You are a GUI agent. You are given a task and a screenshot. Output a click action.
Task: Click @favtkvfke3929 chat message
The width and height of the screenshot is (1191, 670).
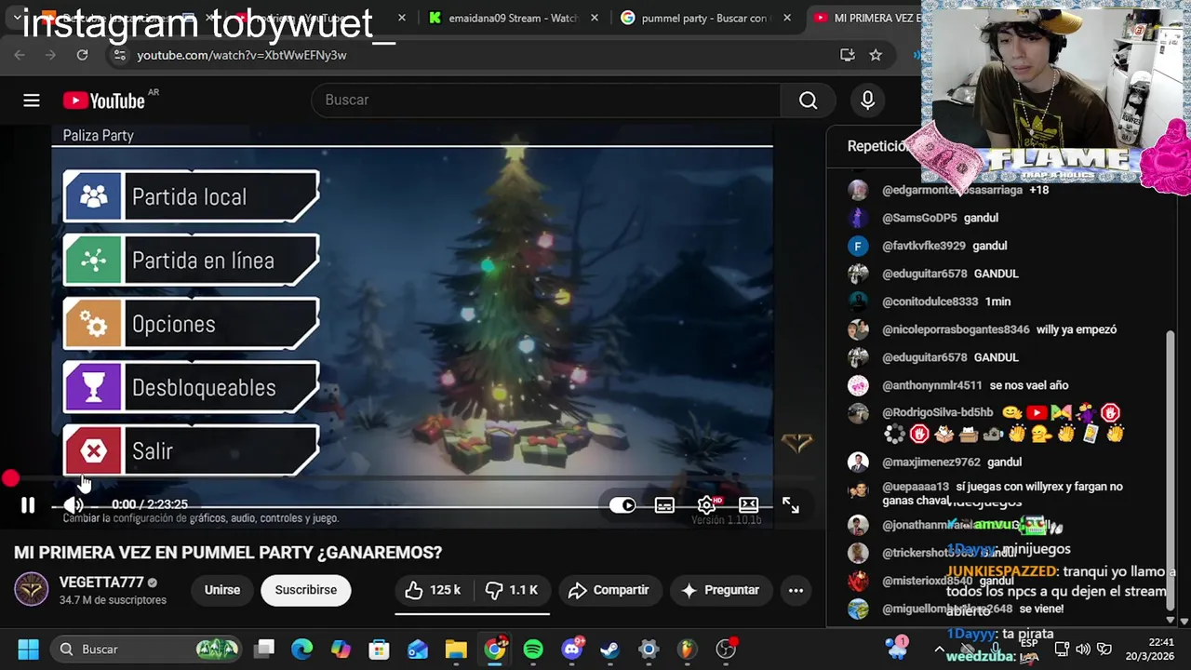[x=990, y=246]
